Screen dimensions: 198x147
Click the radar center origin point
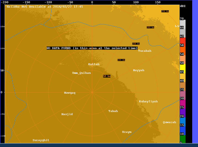(x=92, y=92)
